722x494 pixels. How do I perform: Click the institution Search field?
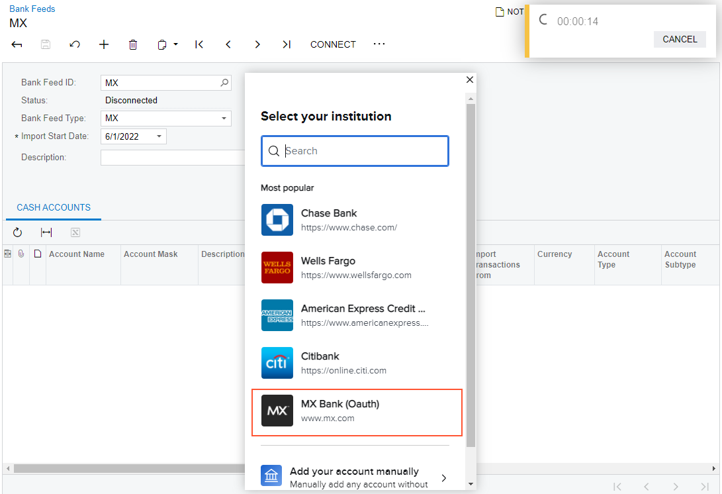coord(364,151)
